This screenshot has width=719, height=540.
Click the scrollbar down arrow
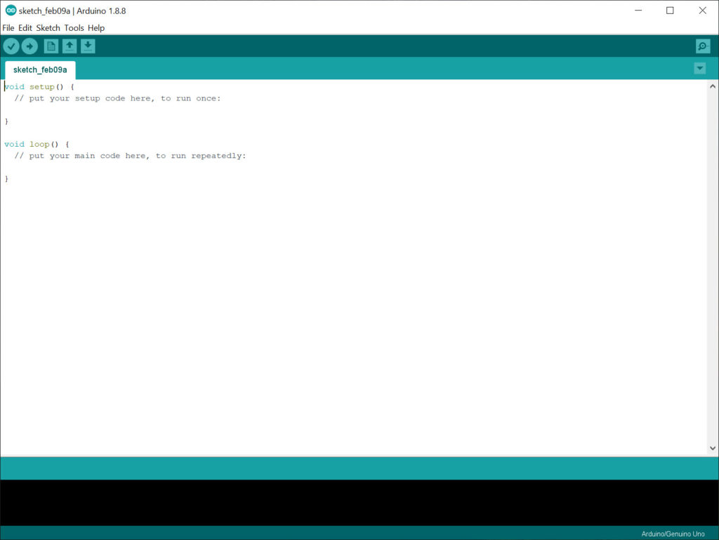point(712,447)
